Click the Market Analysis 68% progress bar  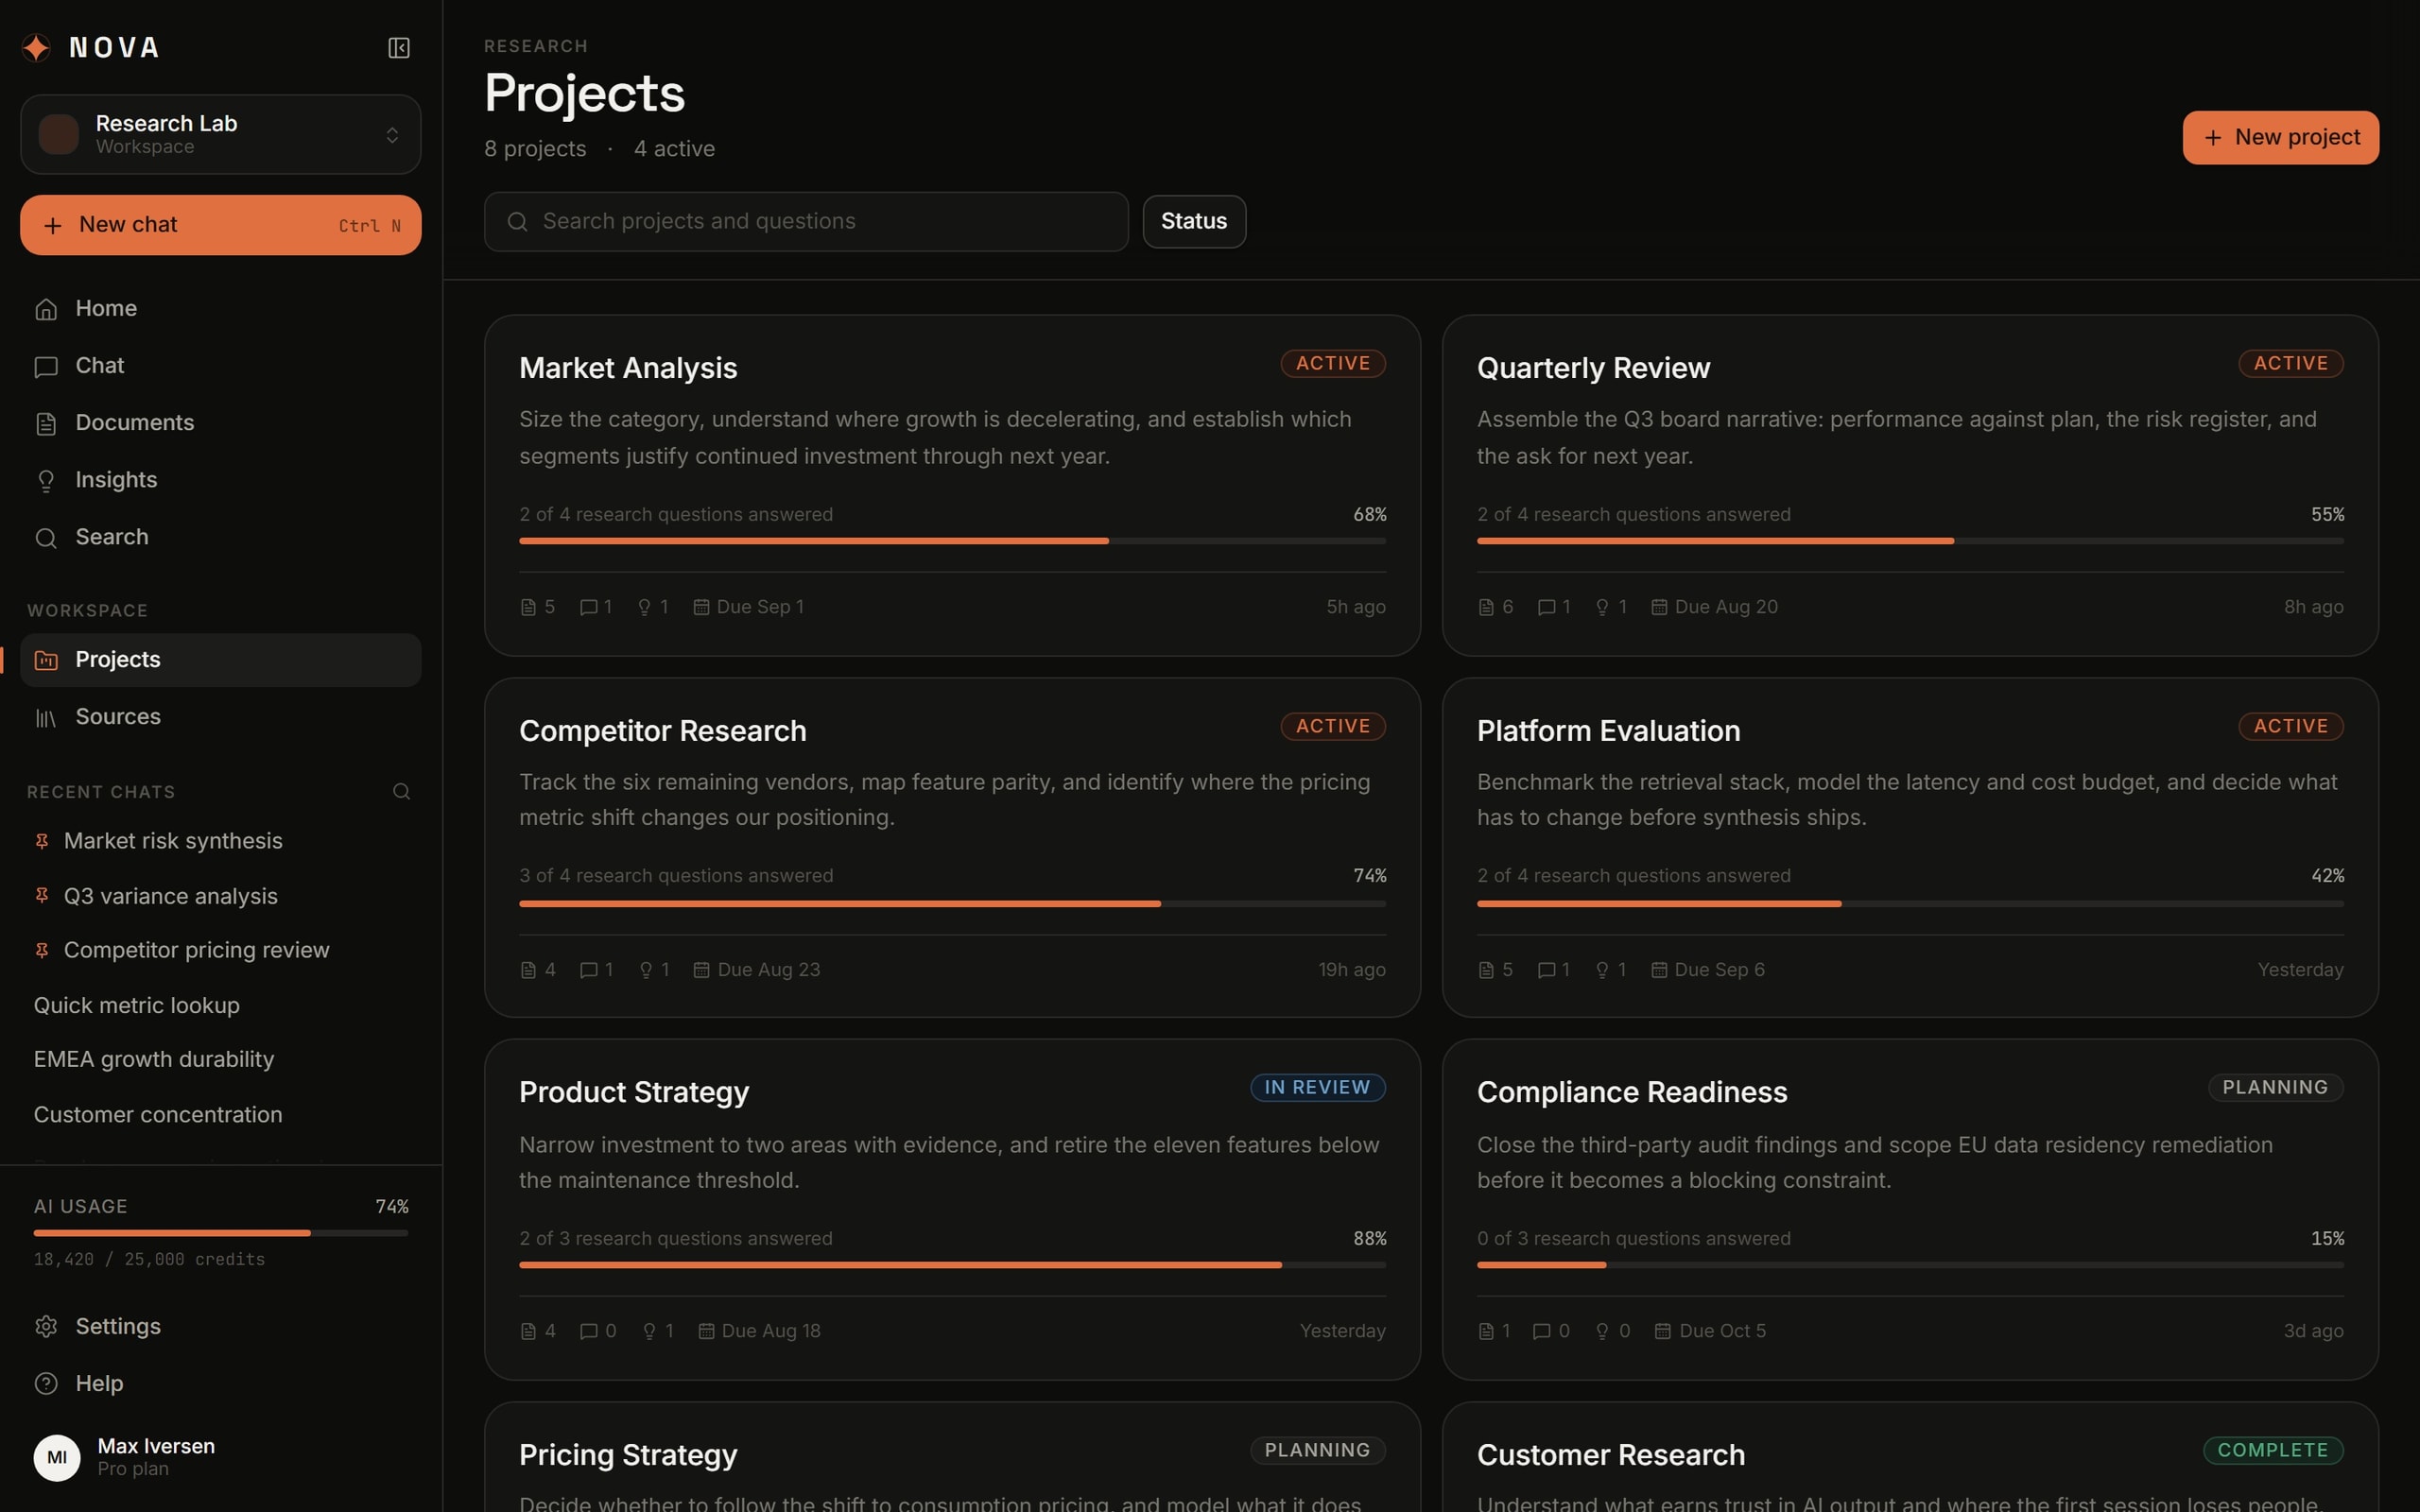tap(952, 541)
